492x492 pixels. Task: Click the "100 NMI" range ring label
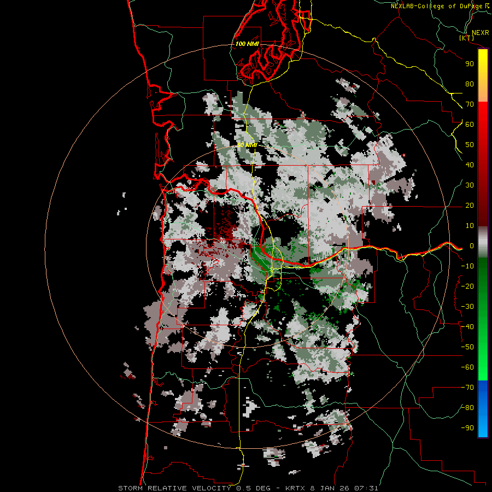247,44
